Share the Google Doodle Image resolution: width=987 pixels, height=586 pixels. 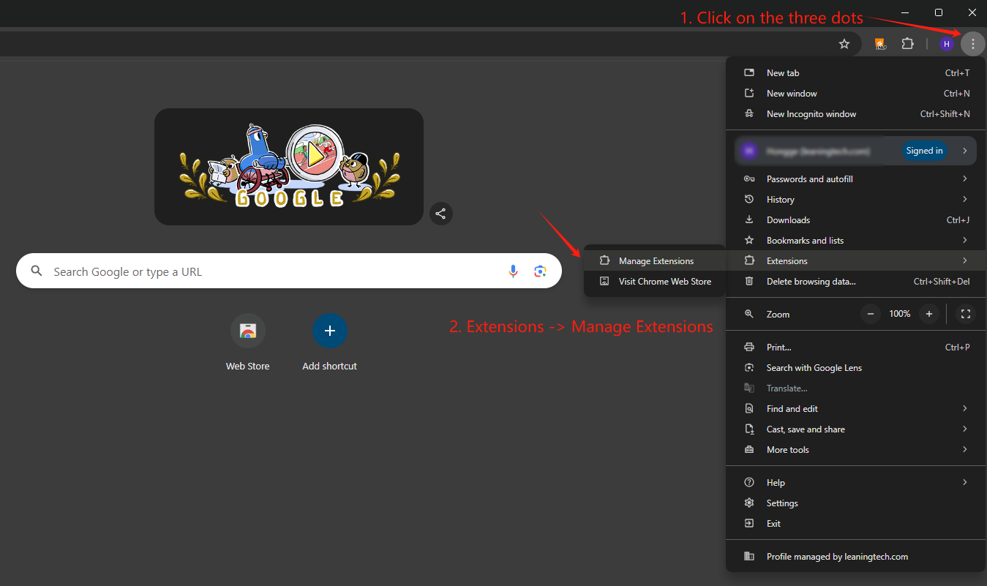point(440,214)
